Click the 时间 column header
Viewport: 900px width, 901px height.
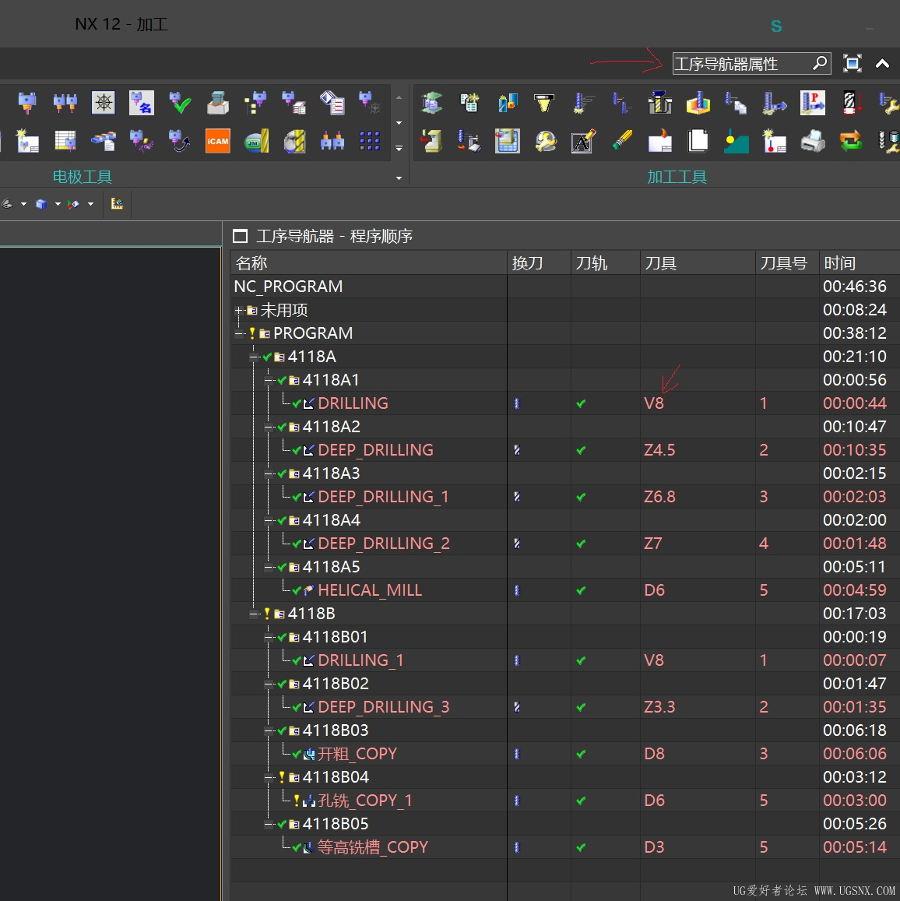(839, 263)
